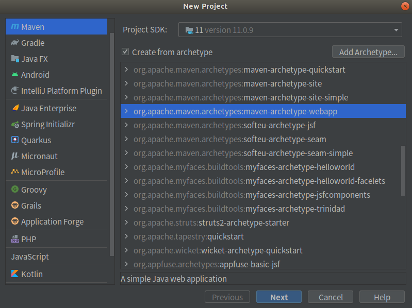This screenshot has width=412, height=308.
Task: Click the Kotlin logo icon
Action: click(x=15, y=273)
